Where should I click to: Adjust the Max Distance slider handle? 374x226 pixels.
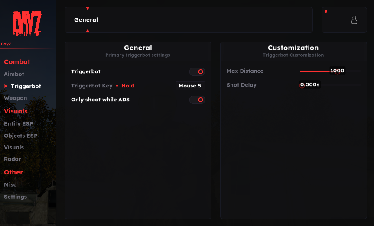pyautogui.click(x=337, y=71)
